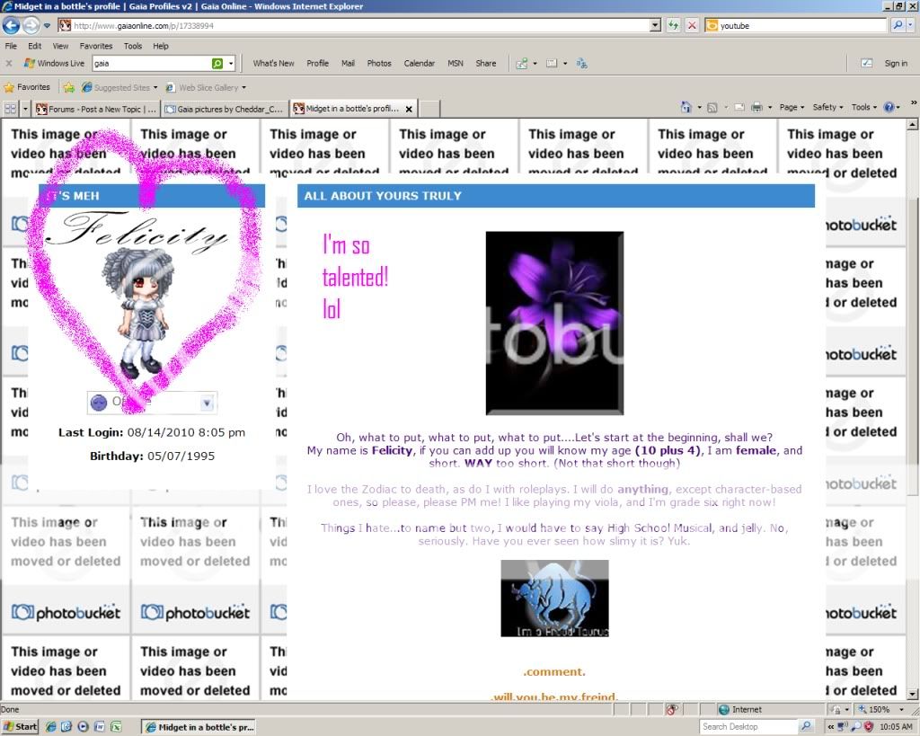920x736 pixels.
Task: Expand the Safety menu dropdown
Action: coord(827,108)
